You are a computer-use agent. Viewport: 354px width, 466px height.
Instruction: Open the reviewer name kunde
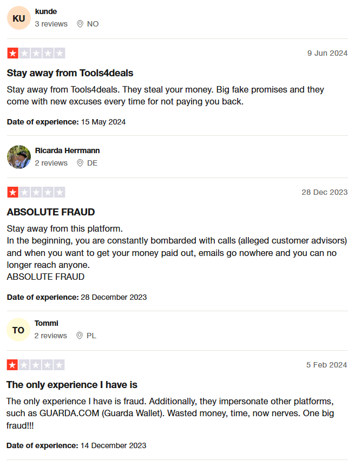click(x=46, y=11)
